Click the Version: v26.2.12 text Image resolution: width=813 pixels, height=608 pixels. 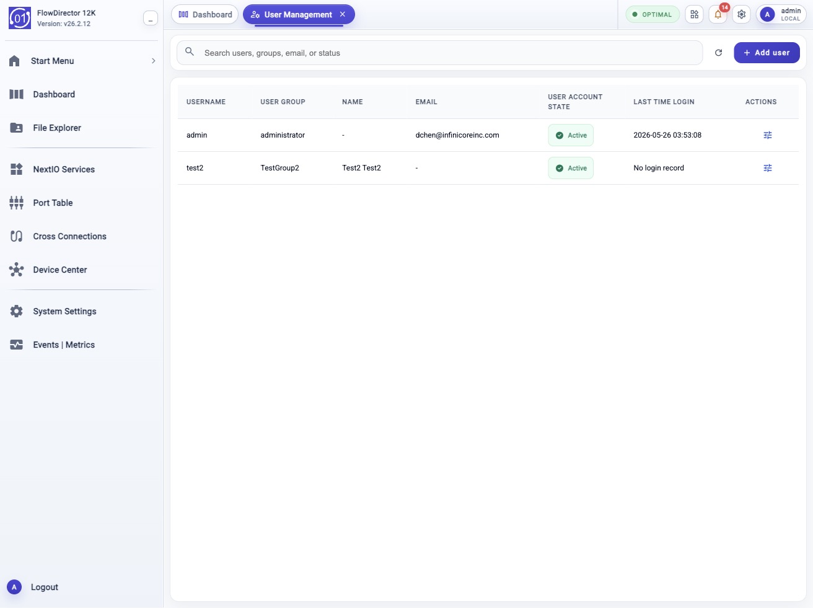64,24
